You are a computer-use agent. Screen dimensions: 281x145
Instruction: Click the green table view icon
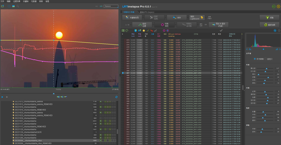[123, 30]
